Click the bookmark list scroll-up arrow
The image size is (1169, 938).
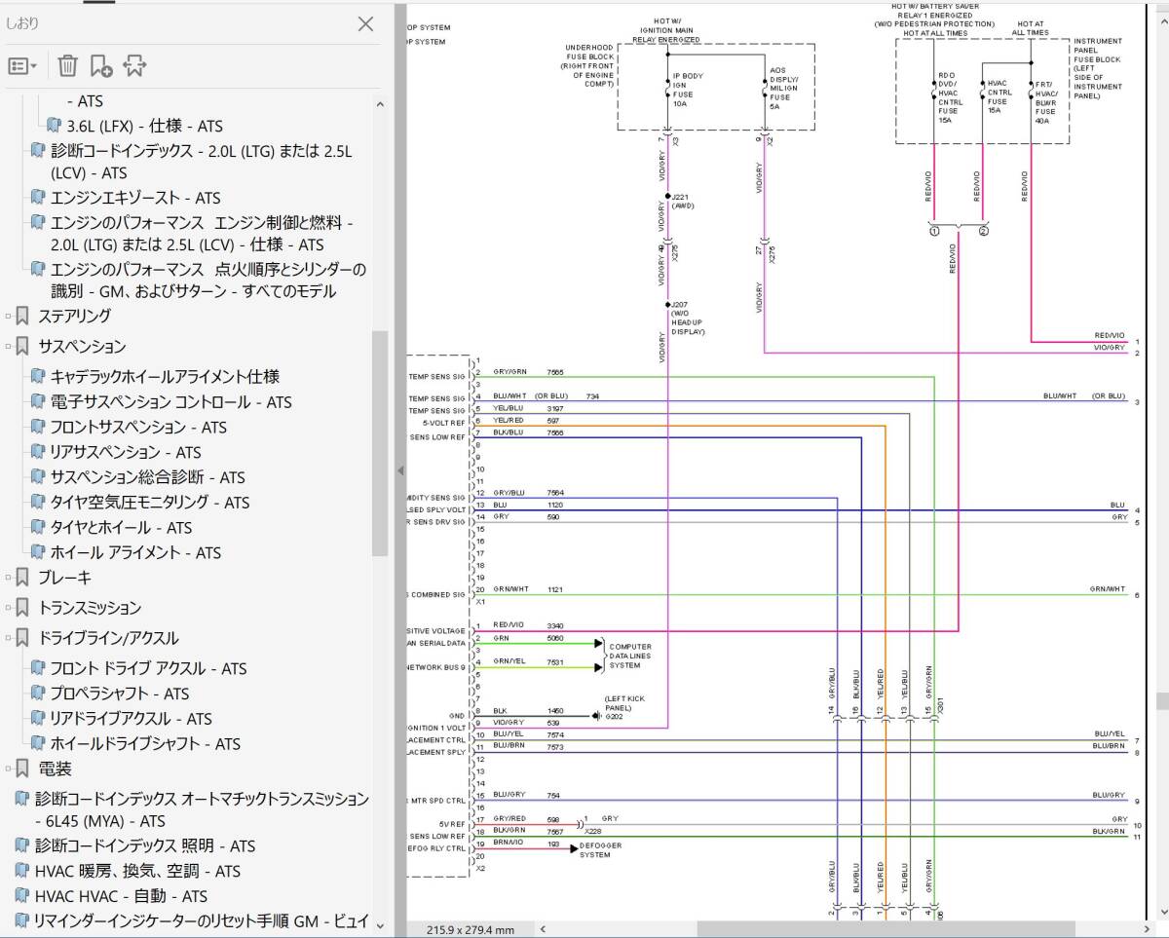[x=380, y=105]
